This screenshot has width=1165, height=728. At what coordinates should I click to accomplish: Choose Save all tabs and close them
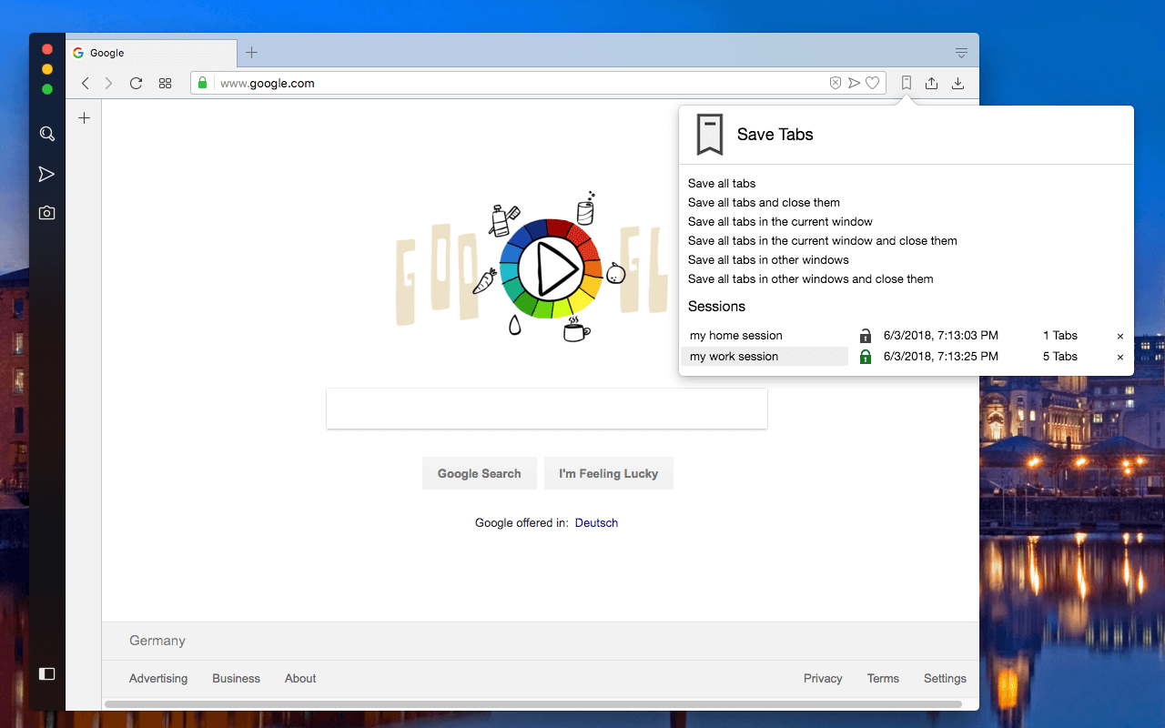[x=764, y=203]
